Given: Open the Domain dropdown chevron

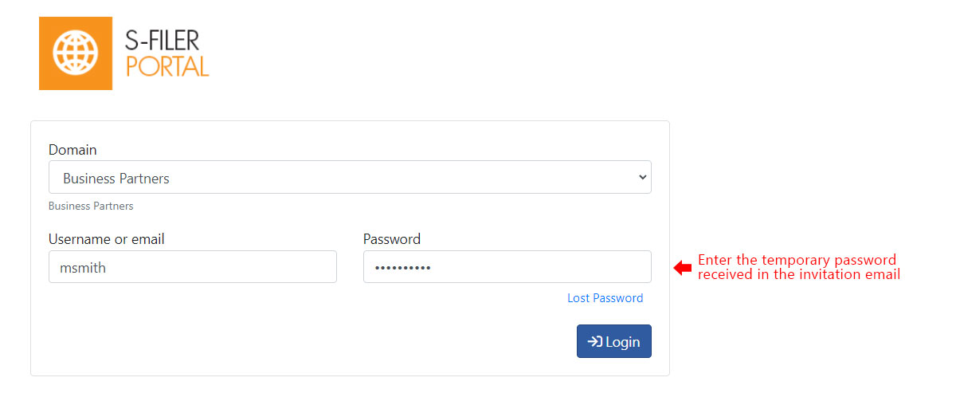Looking at the screenshot, I should tap(643, 178).
